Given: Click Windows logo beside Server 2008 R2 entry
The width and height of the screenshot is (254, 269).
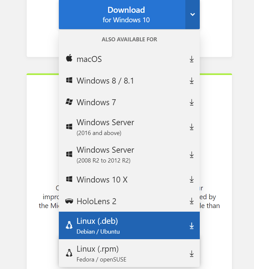Looking at the screenshot, I should [69, 154].
